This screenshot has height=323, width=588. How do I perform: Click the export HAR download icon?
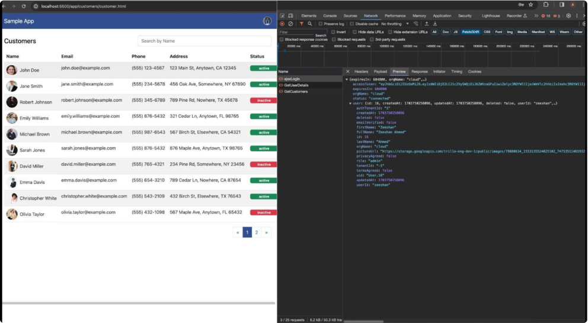(x=435, y=24)
